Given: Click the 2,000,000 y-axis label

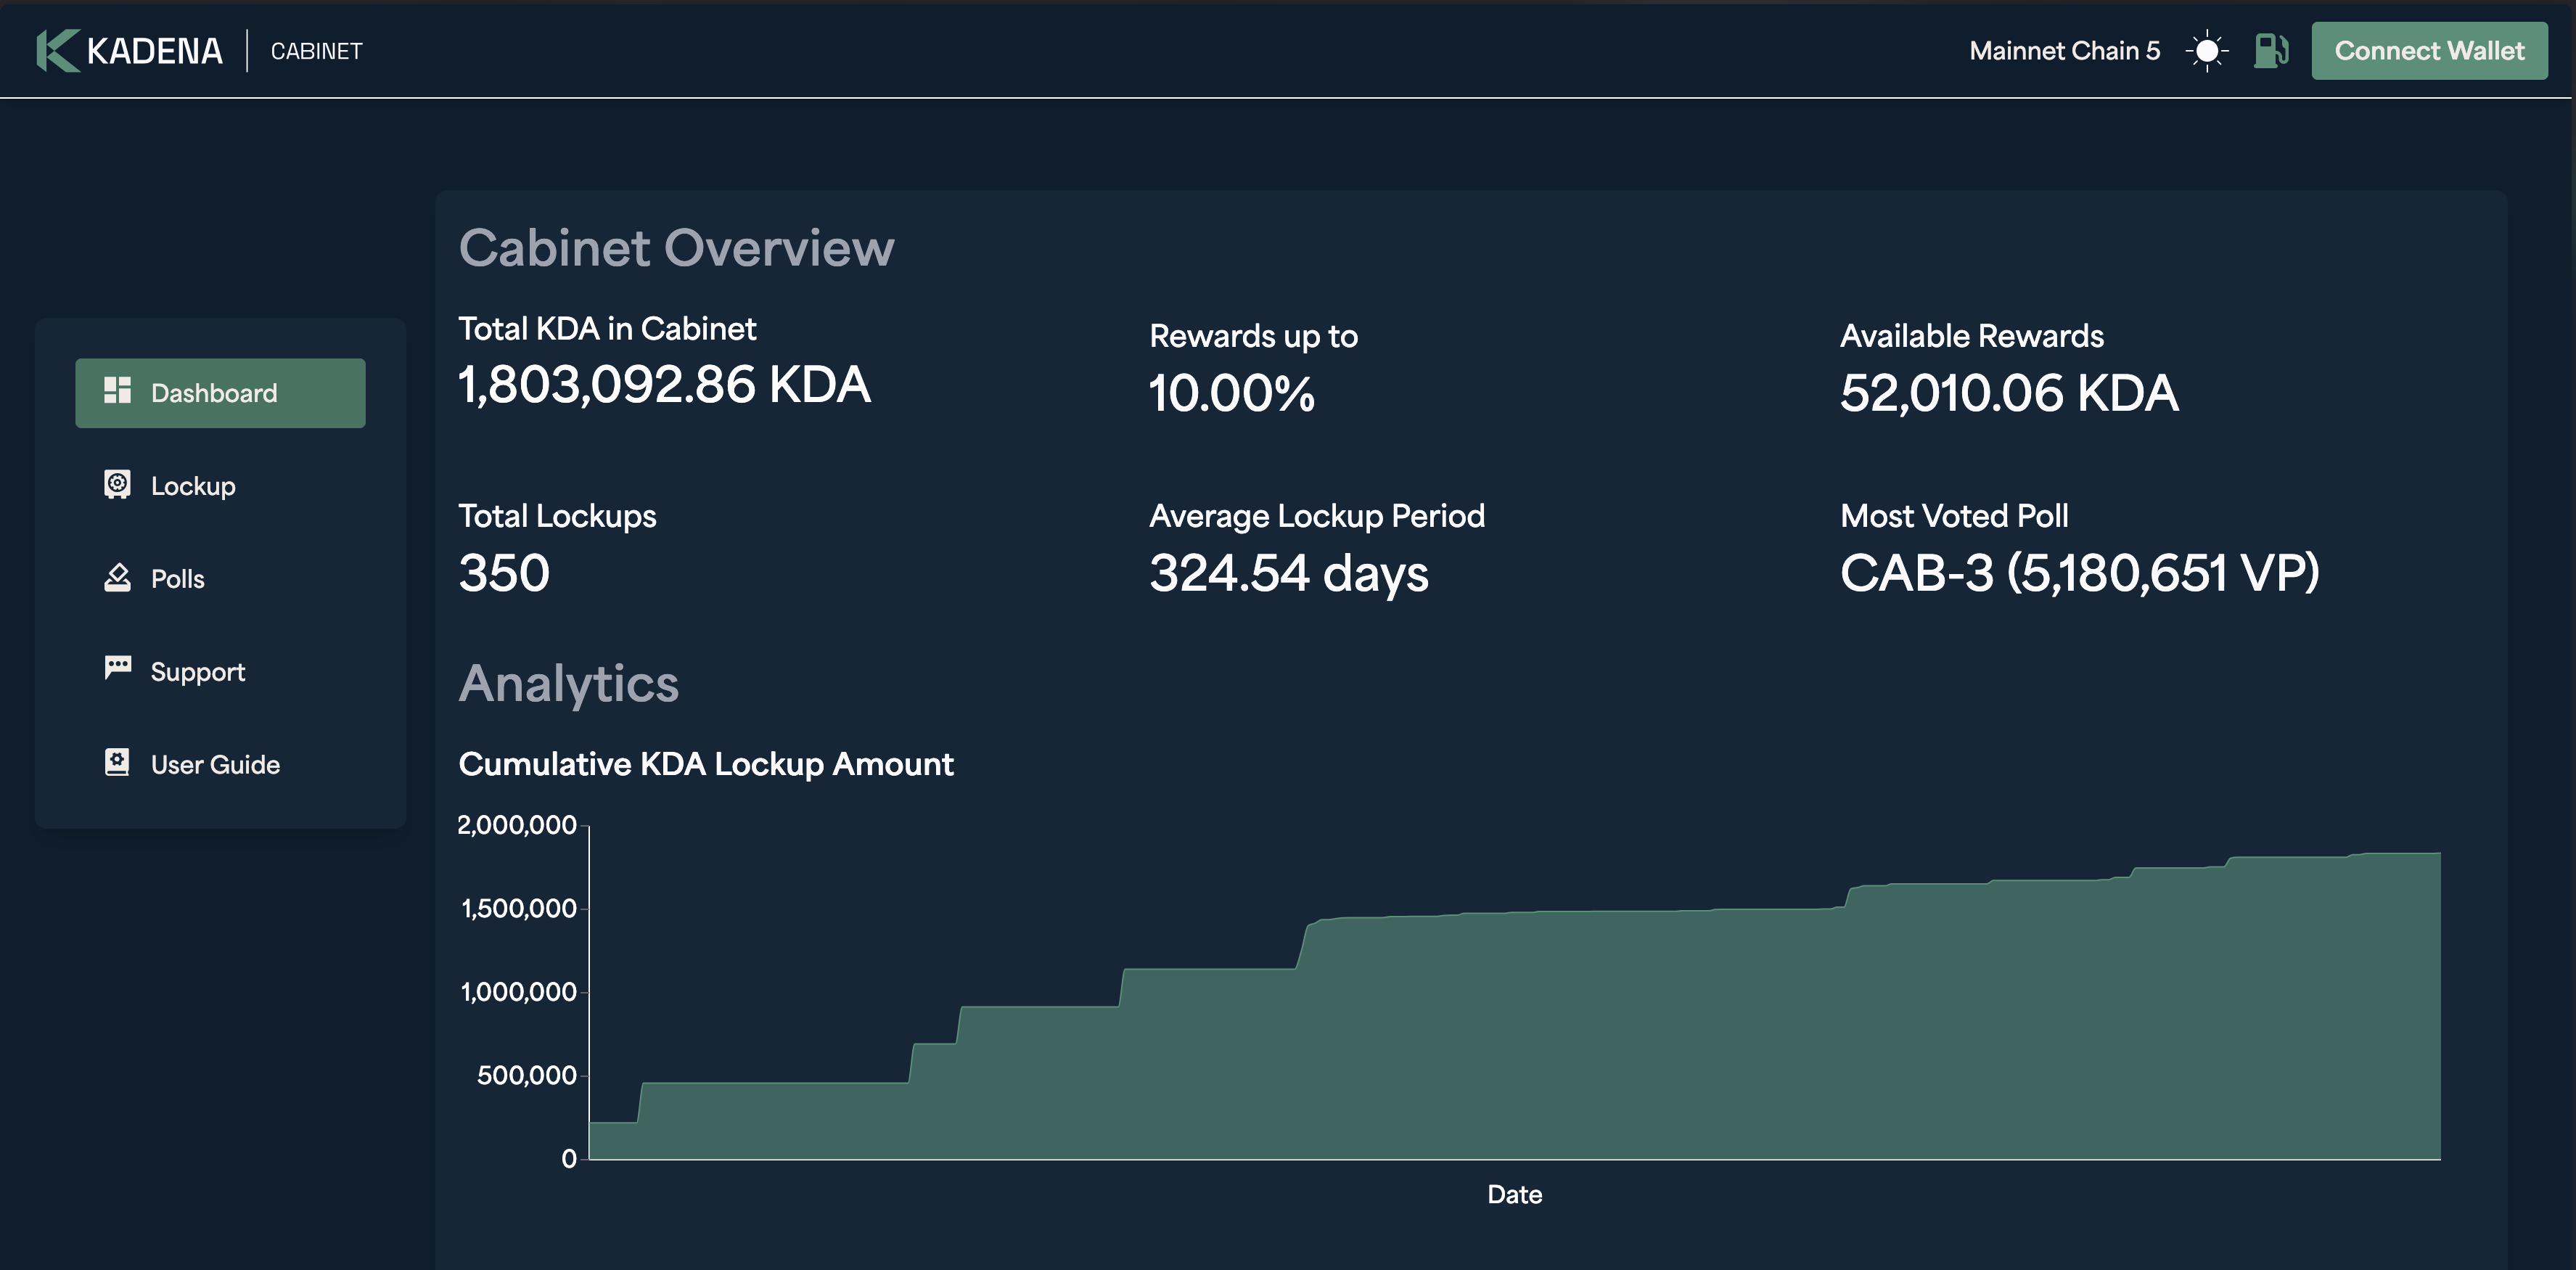Looking at the screenshot, I should point(517,825).
